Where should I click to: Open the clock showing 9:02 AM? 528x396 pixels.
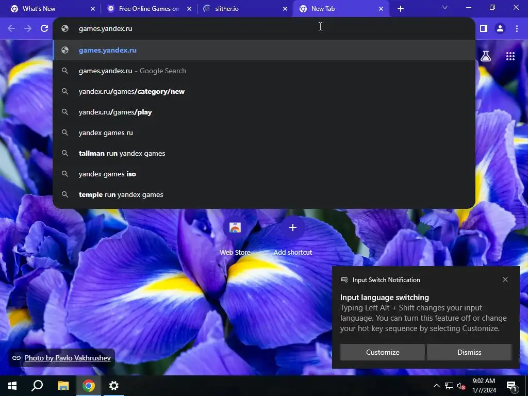click(484, 386)
